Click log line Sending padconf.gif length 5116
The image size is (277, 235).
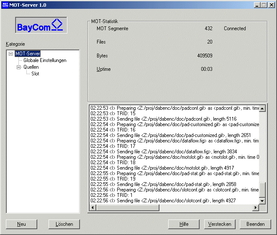click(164, 119)
